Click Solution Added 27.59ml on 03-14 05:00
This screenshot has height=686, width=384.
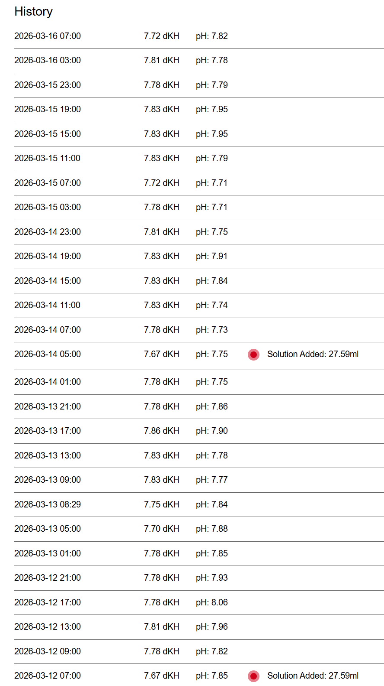coord(313,354)
